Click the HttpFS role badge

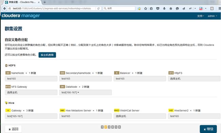171,73
